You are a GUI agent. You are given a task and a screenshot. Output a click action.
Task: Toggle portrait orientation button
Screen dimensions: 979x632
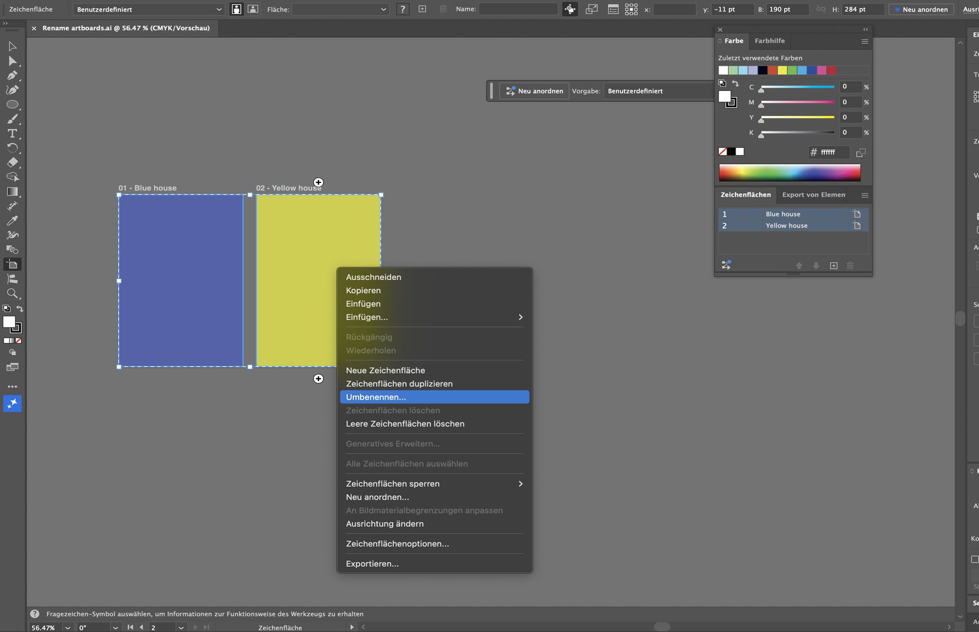(237, 9)
